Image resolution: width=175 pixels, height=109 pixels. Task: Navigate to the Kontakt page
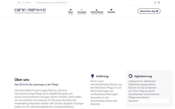tap(111, 12)
